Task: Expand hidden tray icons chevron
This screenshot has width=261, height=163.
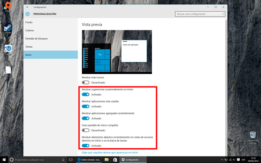Action: pyautogui.click(x=222, y=160)
